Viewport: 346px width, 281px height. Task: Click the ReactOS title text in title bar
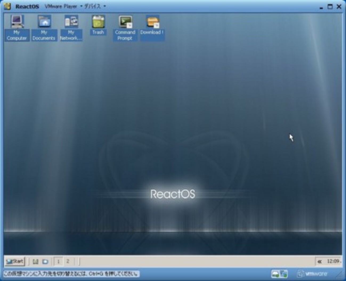pos(27,6)
